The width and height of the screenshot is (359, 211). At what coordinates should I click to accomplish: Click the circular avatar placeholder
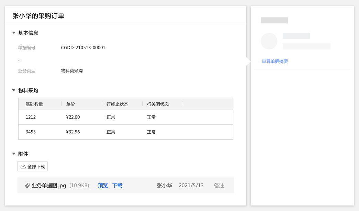point(269,41)
